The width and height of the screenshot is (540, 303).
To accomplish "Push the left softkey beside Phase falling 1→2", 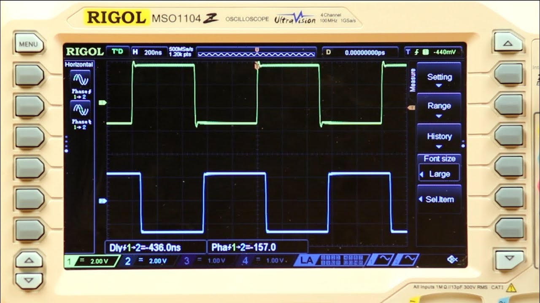I will pyautogui.click(x=30, y=106).
